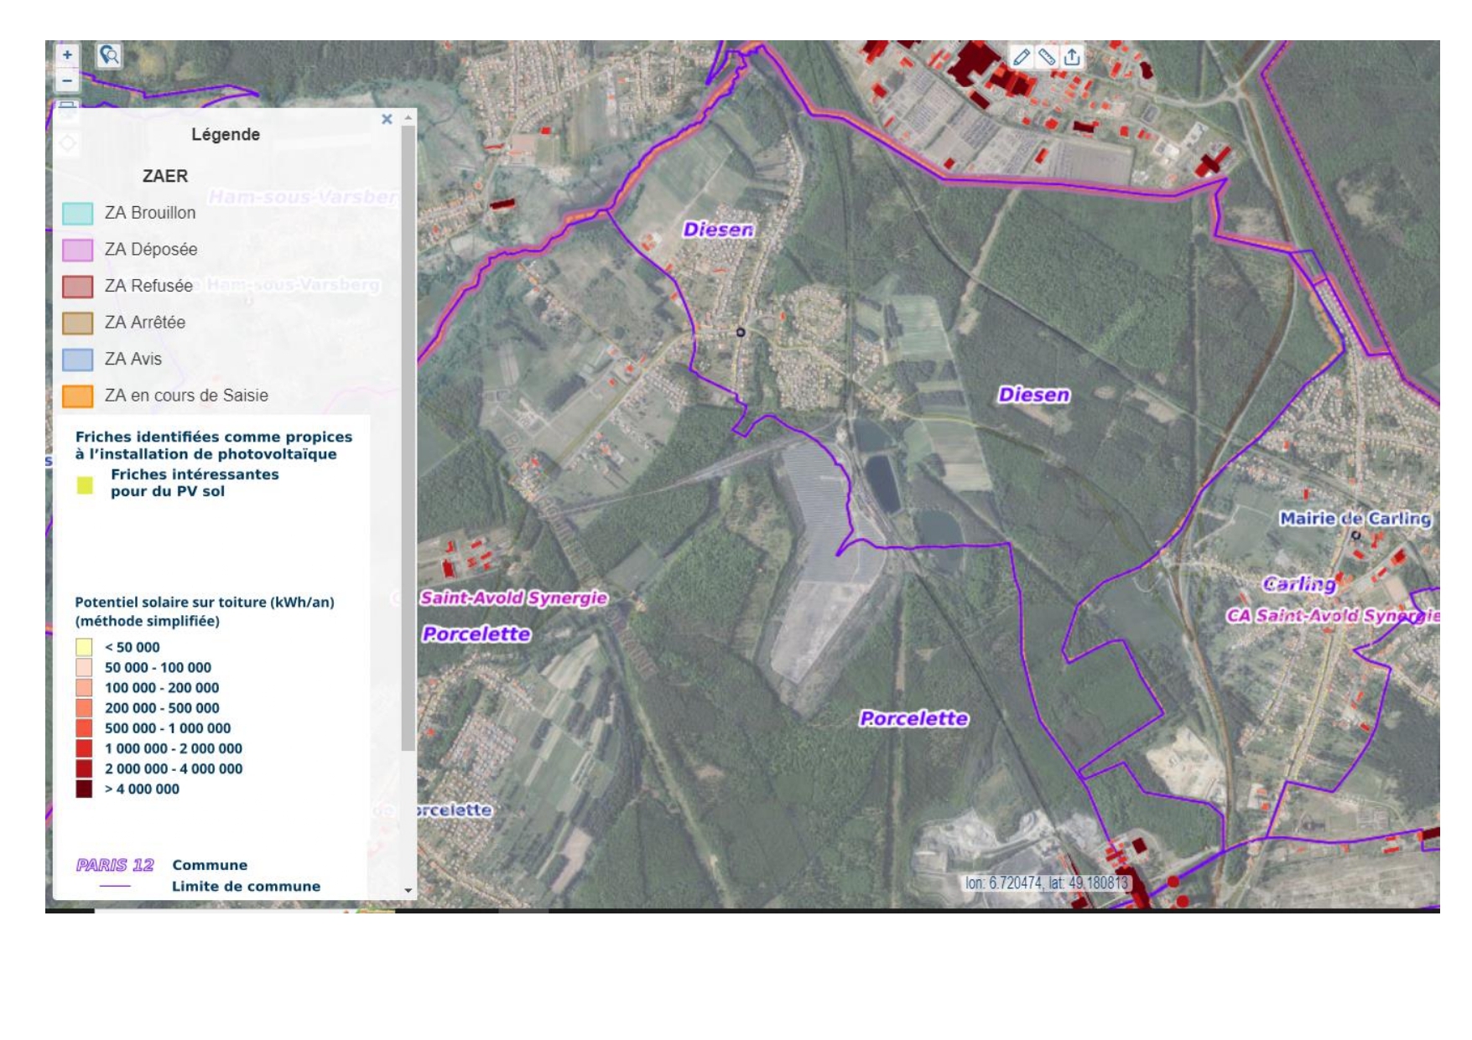The height and width of the screenshot is (1040, 1472).
Task: Click the 'ZAER' legend heading
Action: pos(165,176)
